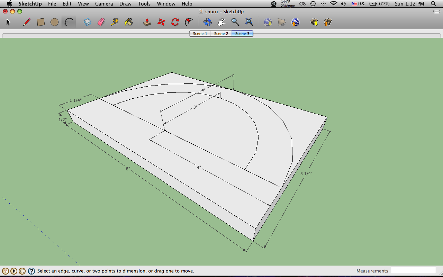Open the Camera menu

click(104, 4)
